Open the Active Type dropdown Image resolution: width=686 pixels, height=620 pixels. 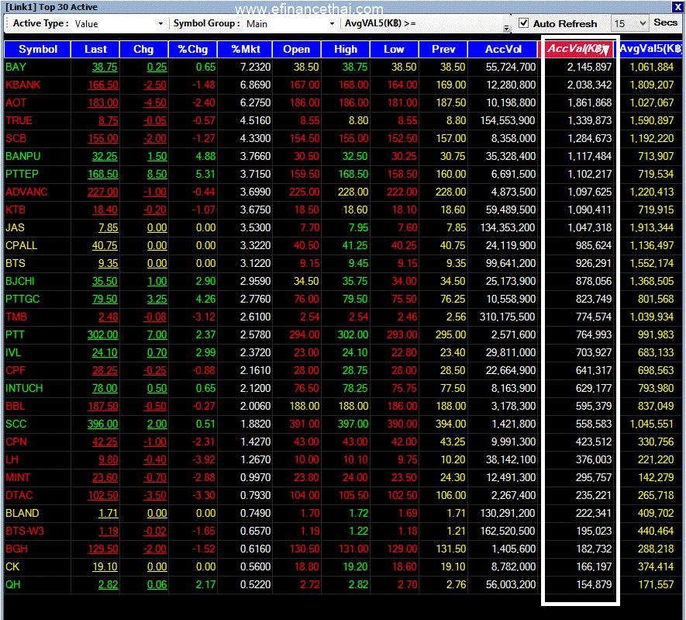point(160,23)
